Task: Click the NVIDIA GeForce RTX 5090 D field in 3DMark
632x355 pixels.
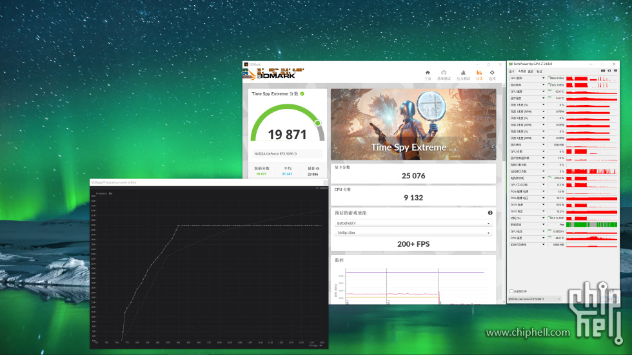Action: click(x=287, y=154)
